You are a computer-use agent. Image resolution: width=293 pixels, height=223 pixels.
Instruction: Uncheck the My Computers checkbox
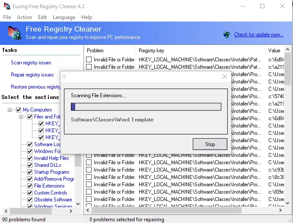coord(19,110)
